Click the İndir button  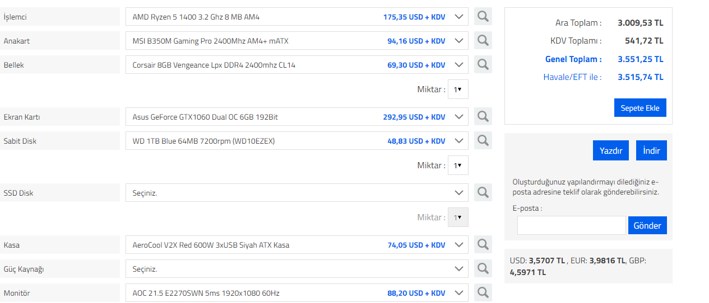pos(651,151)
